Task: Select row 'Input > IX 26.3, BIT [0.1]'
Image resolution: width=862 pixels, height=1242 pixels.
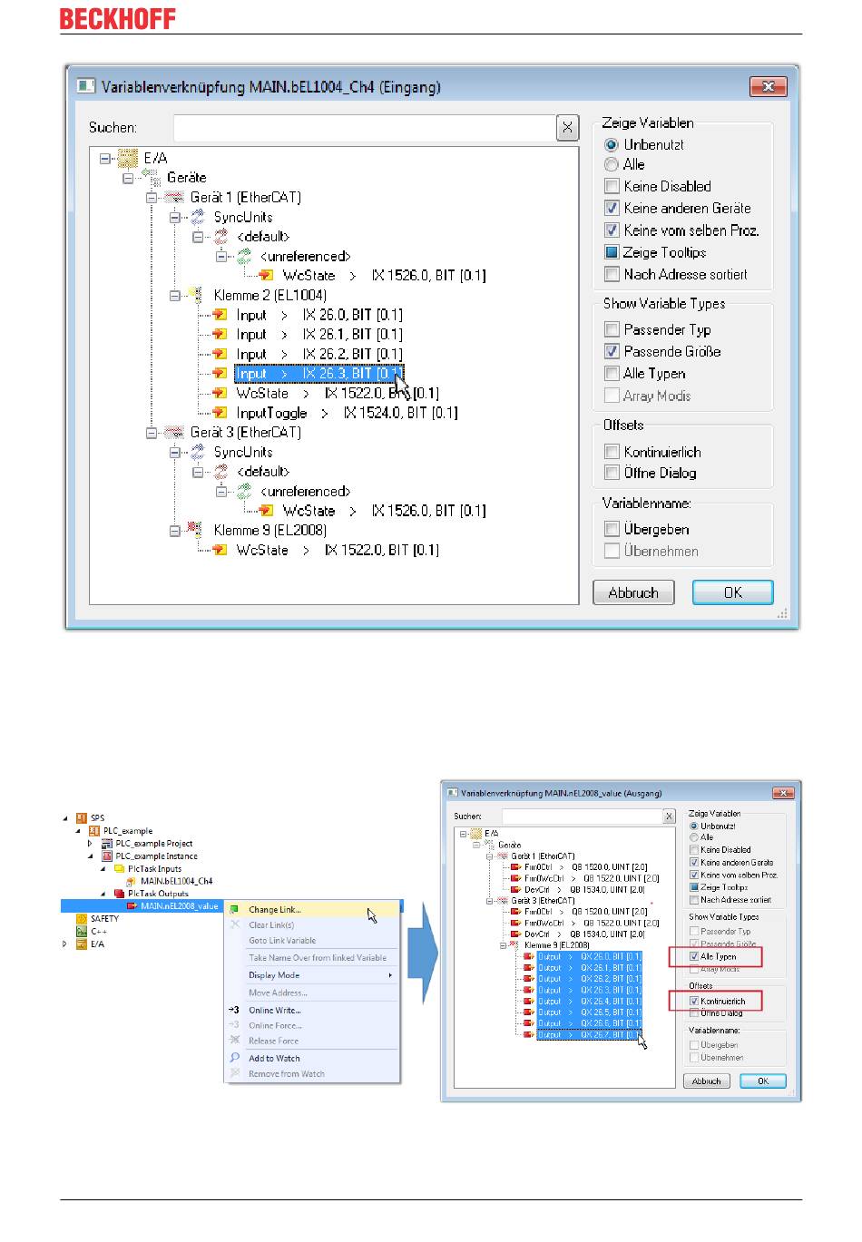Action: tap(318, 374)
